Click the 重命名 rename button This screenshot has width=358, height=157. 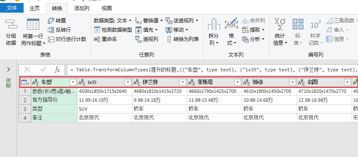pos(106,39)
